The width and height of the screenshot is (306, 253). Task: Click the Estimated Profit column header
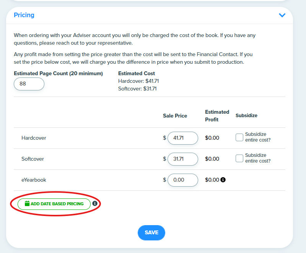(x=217, y=116)
